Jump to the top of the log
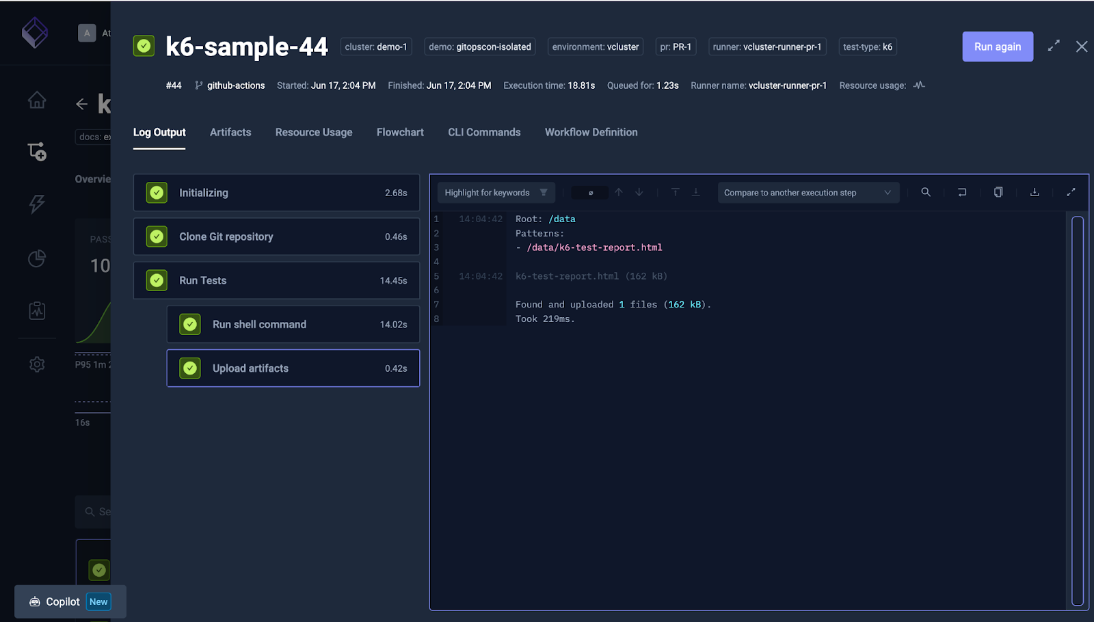Viewport: 1094px width, 622px height. click(675, 192)
